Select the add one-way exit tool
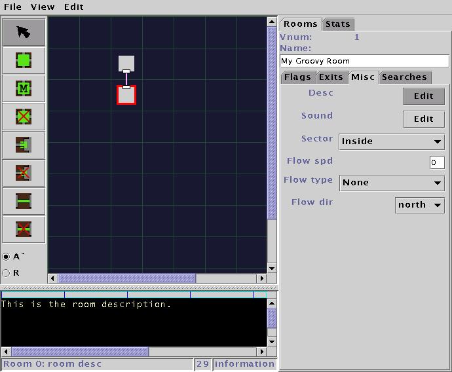Image resolution: width=452 pixels, height=372 pixels. 24,145
